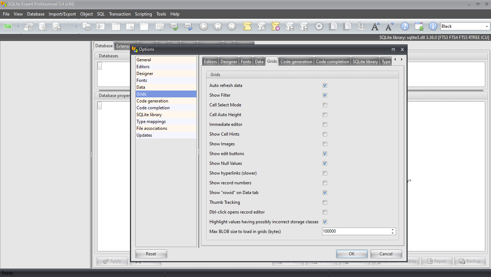
Task: Open the Transaction menu
Action: click(120, 14)
